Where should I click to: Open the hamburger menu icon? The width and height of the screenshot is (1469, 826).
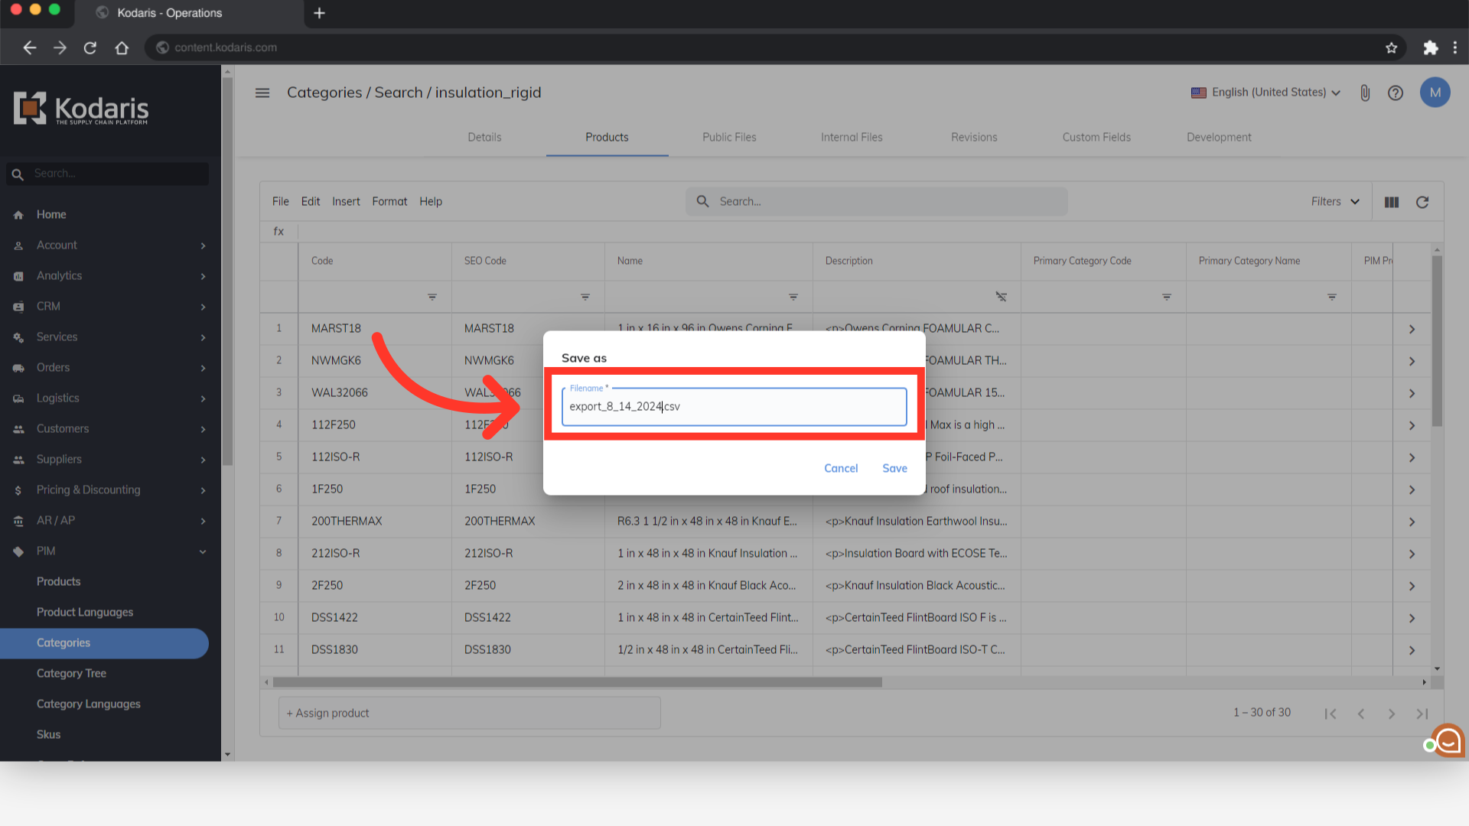pos(262,93)
